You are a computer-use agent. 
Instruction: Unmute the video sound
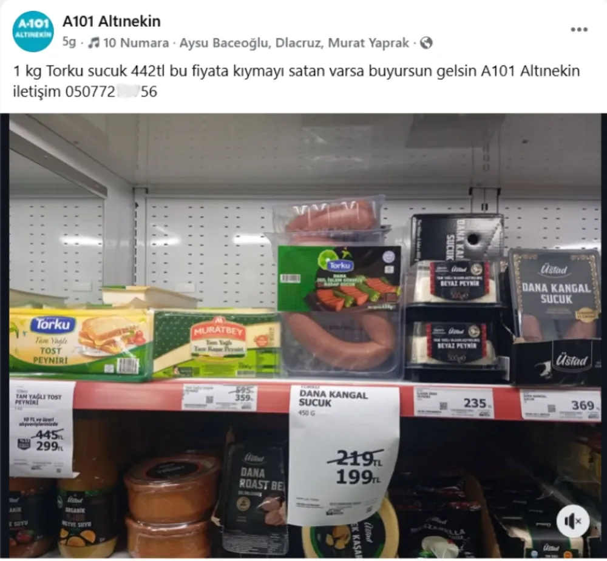point(573,521)
